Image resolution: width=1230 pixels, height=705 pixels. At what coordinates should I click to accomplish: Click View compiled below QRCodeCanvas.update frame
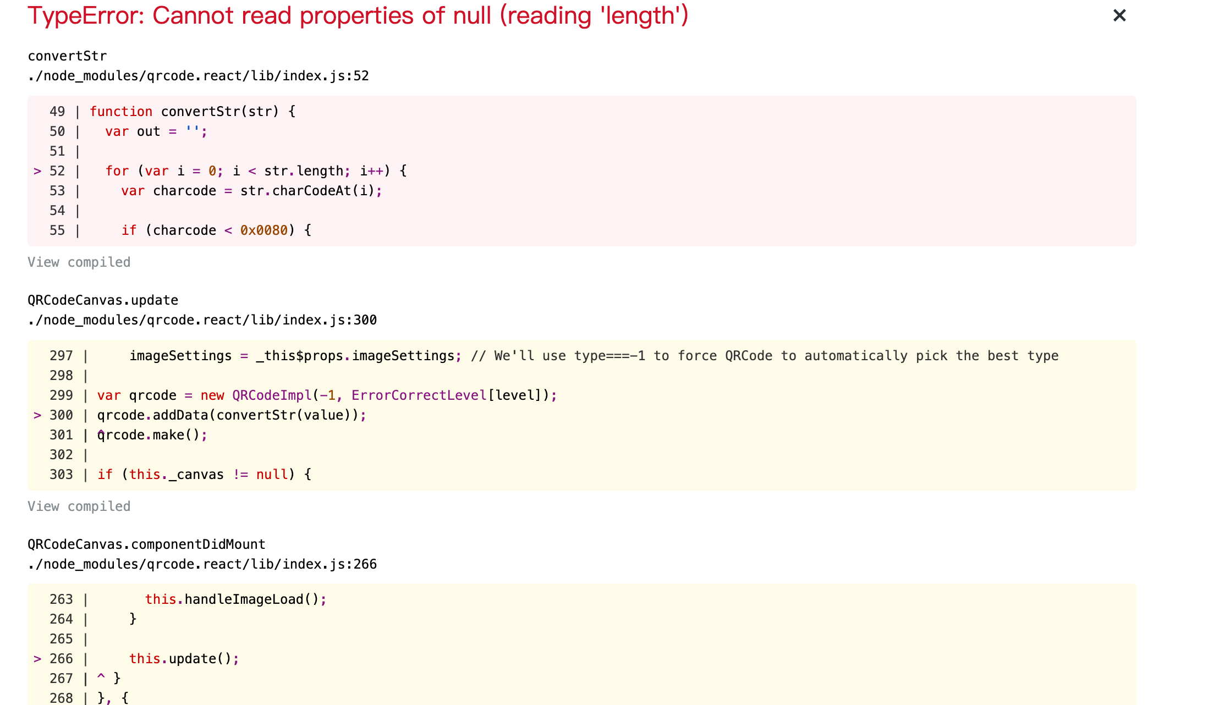point(79,506)
